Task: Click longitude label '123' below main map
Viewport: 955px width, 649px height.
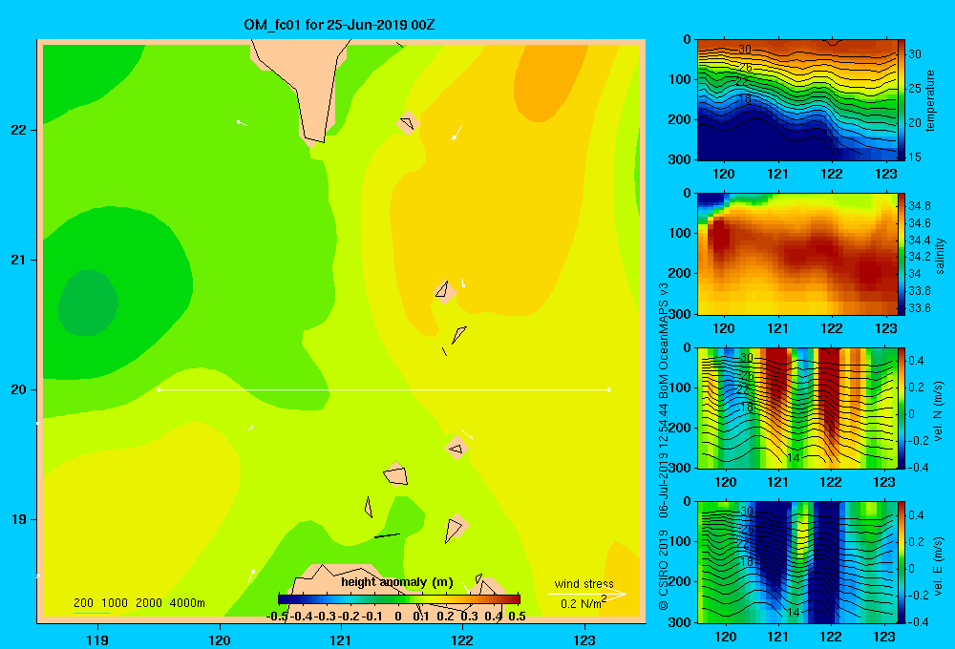Action: (584, 639)
